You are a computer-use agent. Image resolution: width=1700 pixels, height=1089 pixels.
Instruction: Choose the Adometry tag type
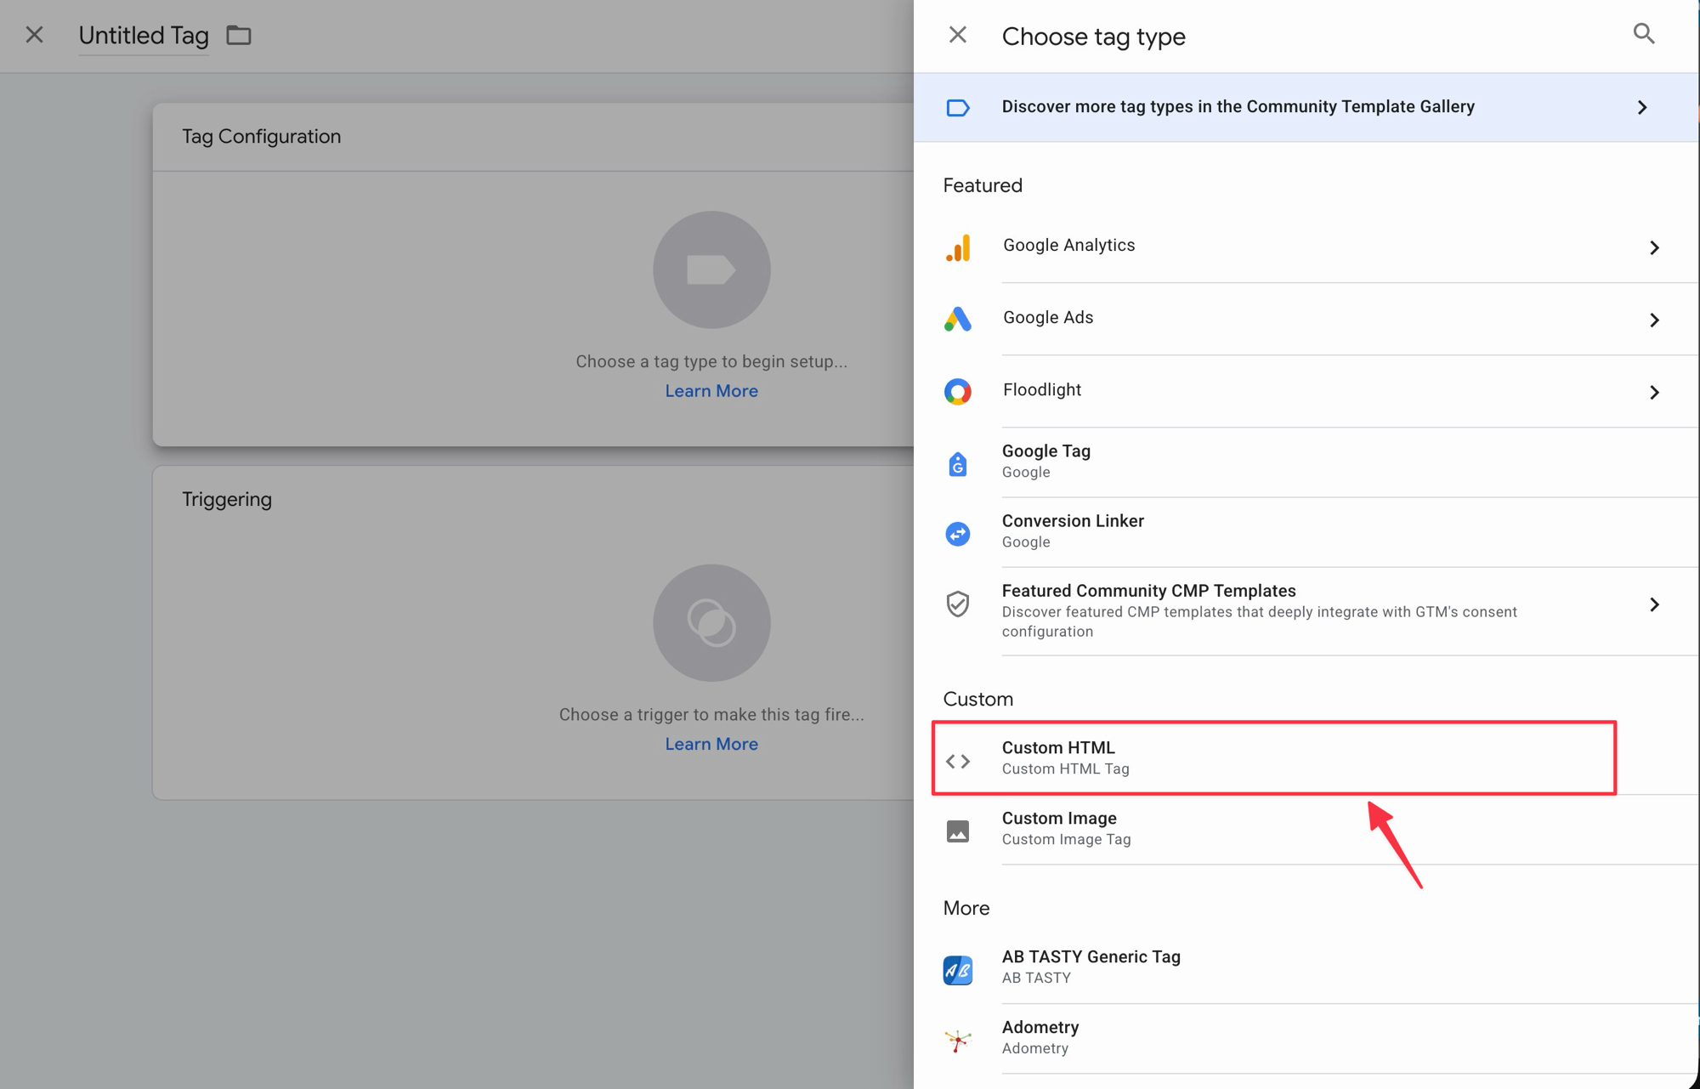click(1306, 1038)
